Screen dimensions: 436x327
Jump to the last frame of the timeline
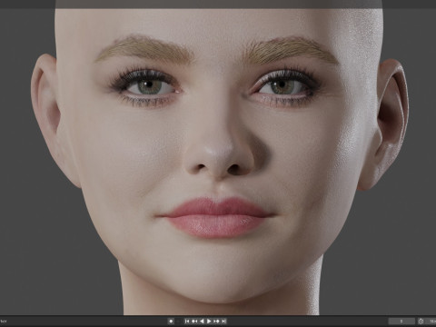pos(223,322)
